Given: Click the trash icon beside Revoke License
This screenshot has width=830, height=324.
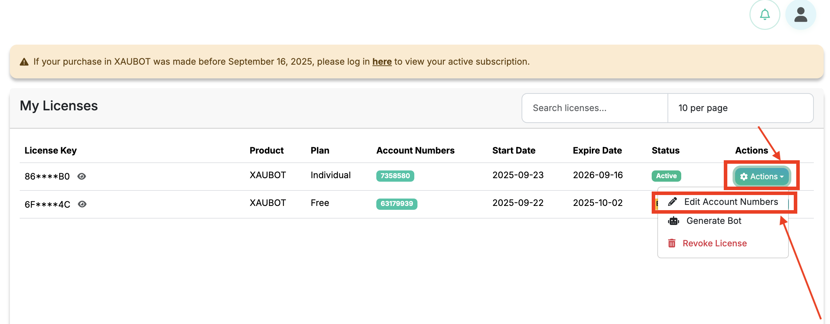Looking at the screenshot, I should [x=671, y=243].
